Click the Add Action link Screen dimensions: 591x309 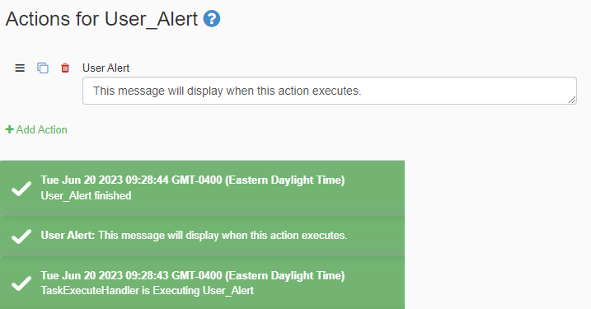pos(36,129)
